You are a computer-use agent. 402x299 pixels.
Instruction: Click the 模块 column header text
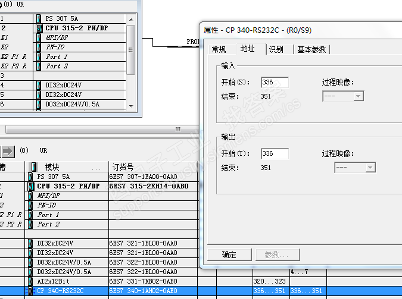point(52,167)
